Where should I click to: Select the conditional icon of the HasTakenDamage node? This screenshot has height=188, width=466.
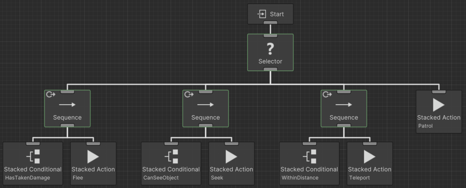[33, 156]
